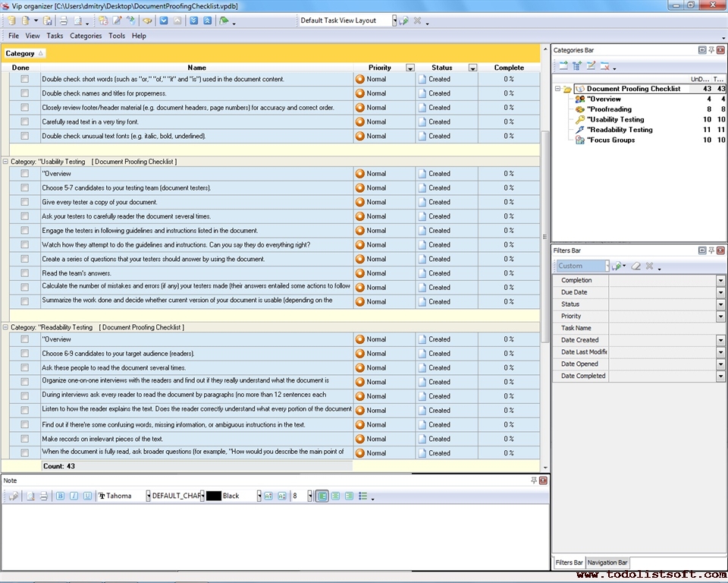Click the print icon in main toolbar

click(x=64, y=21)
